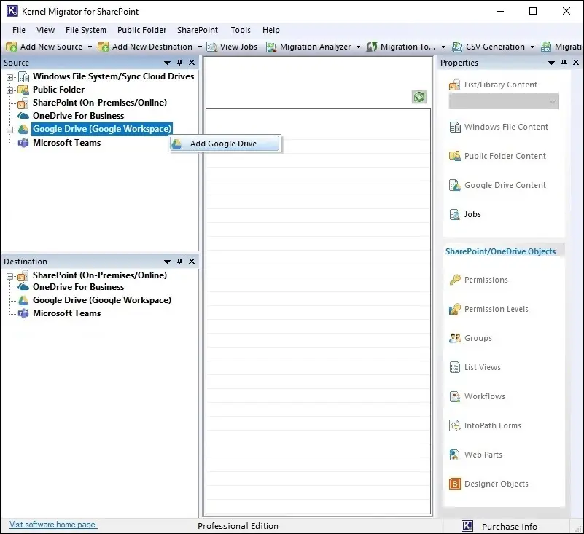
Task: Click the Add New Source toolbar icon
Action: click(11, 47)
